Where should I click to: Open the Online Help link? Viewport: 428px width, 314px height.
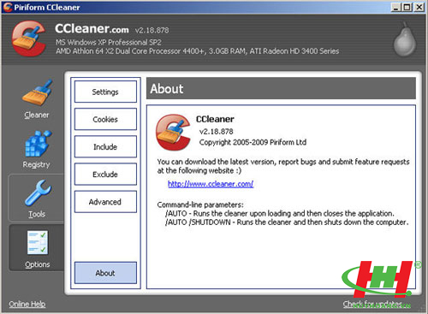click(27, 304)
